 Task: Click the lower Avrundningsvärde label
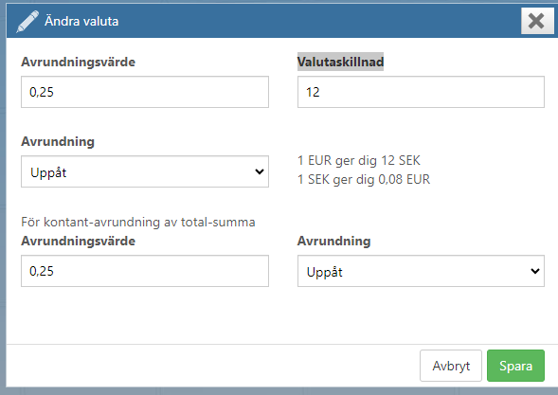[79, 241]
